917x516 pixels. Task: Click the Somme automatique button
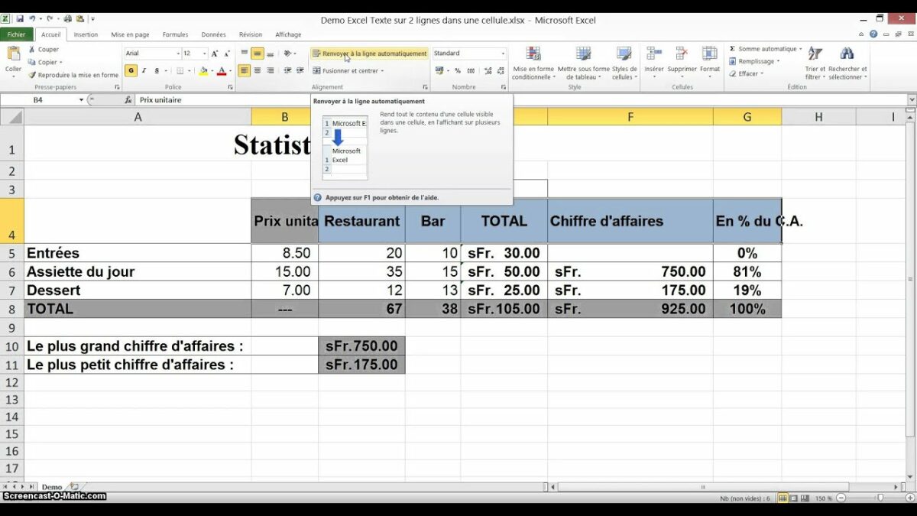[x=765, y=49]
